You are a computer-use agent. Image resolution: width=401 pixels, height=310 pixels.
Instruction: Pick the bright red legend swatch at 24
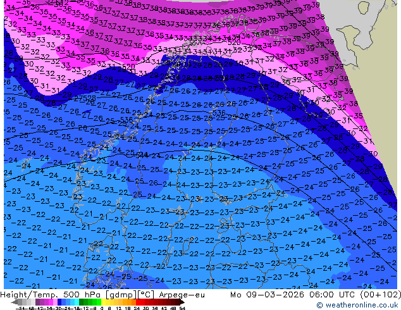click(x=138, y=302)
